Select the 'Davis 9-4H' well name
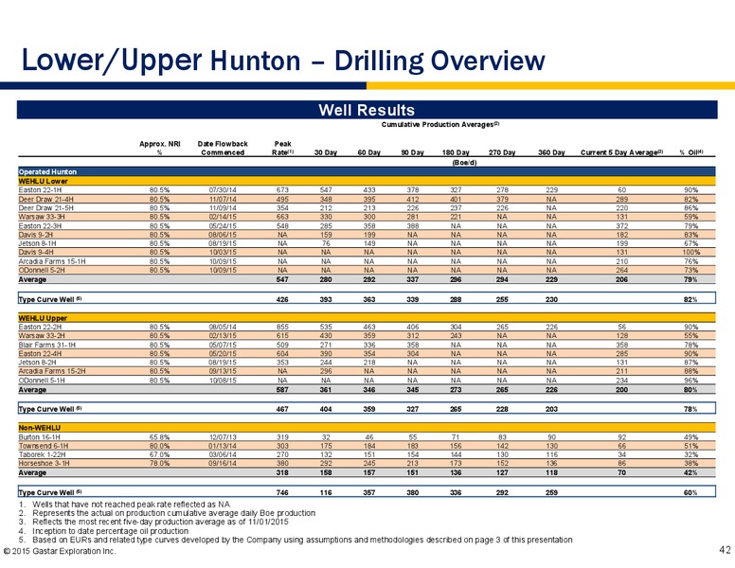Viewport: 735px width, 568px height. 36,252
